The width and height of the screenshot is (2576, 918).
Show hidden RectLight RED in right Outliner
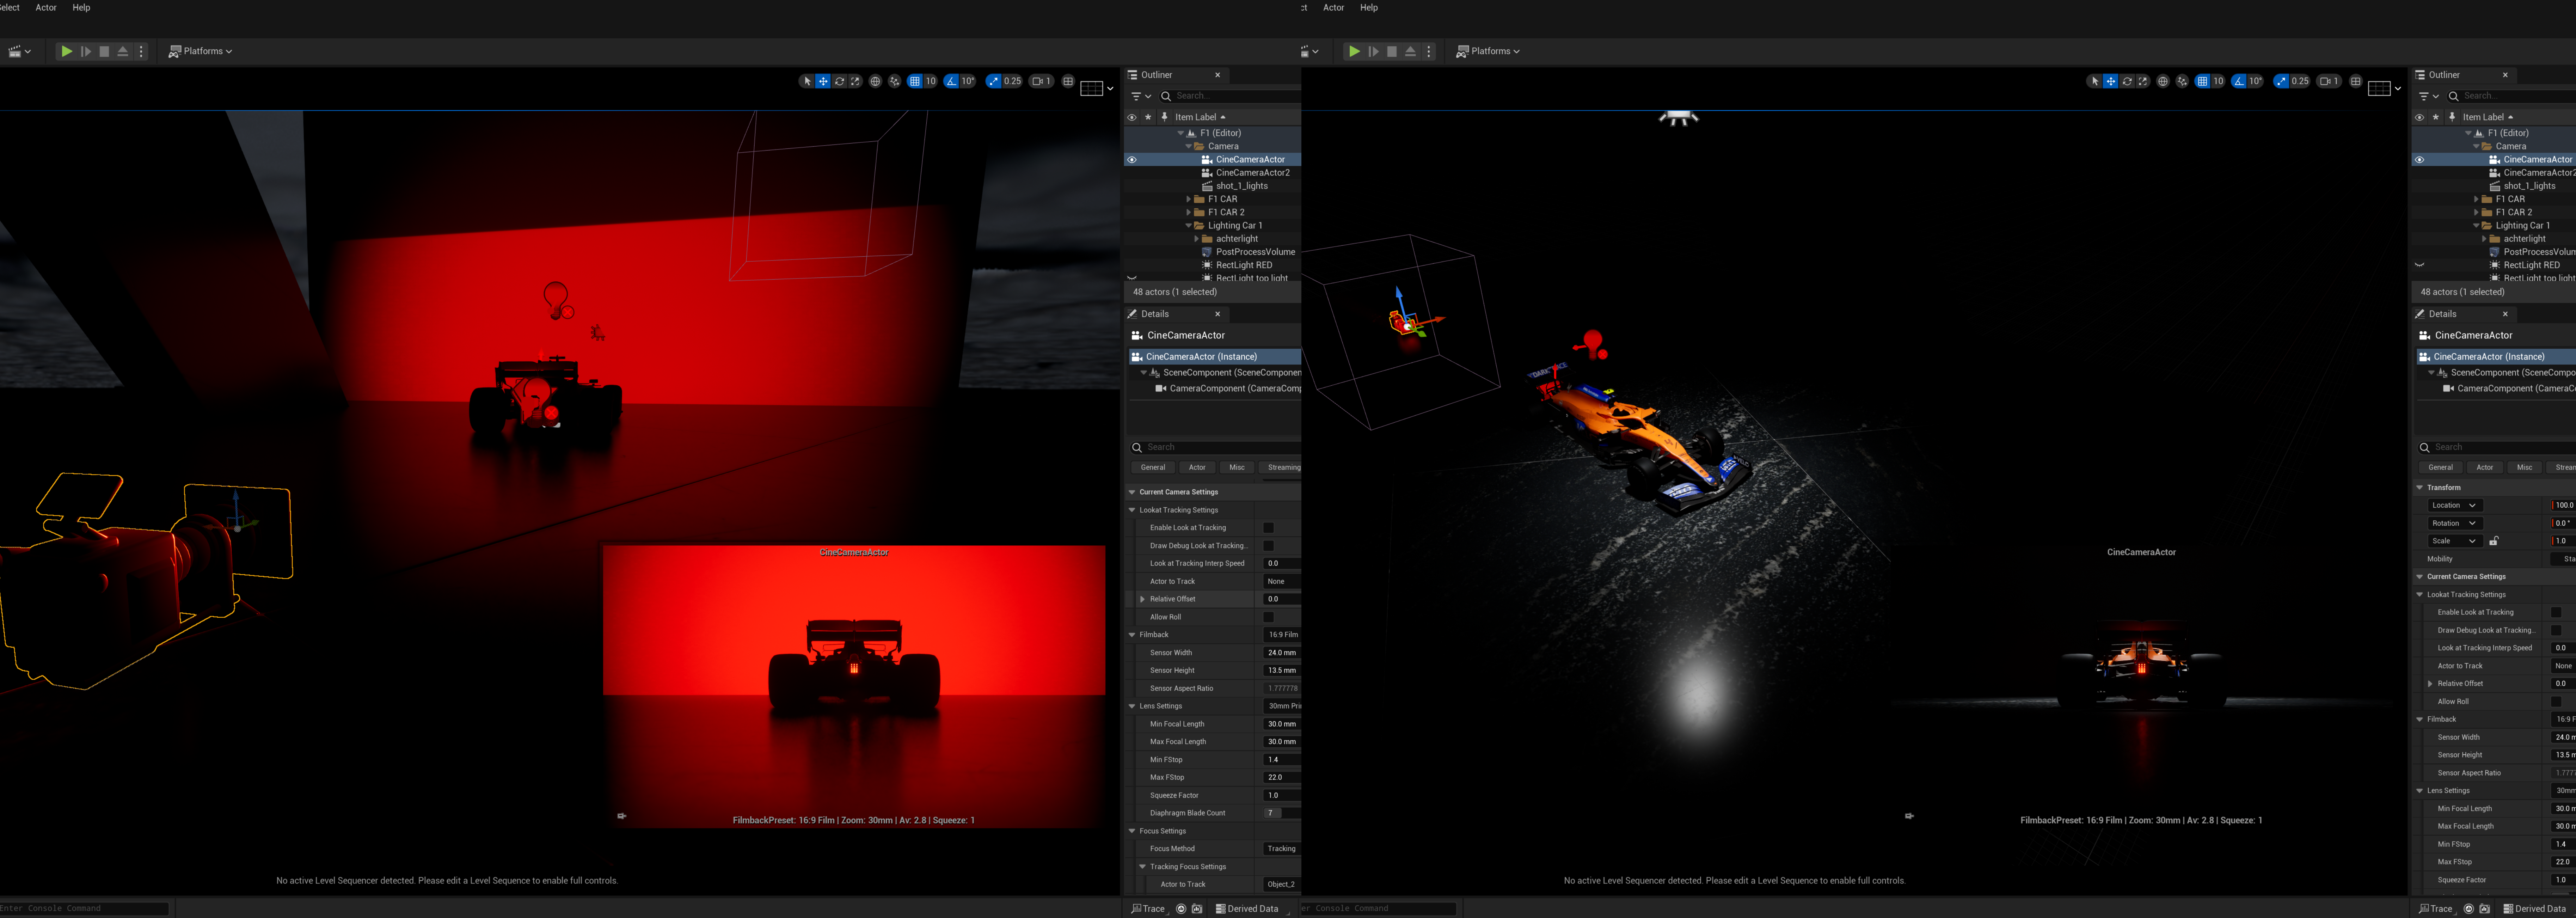[2420, 265]
